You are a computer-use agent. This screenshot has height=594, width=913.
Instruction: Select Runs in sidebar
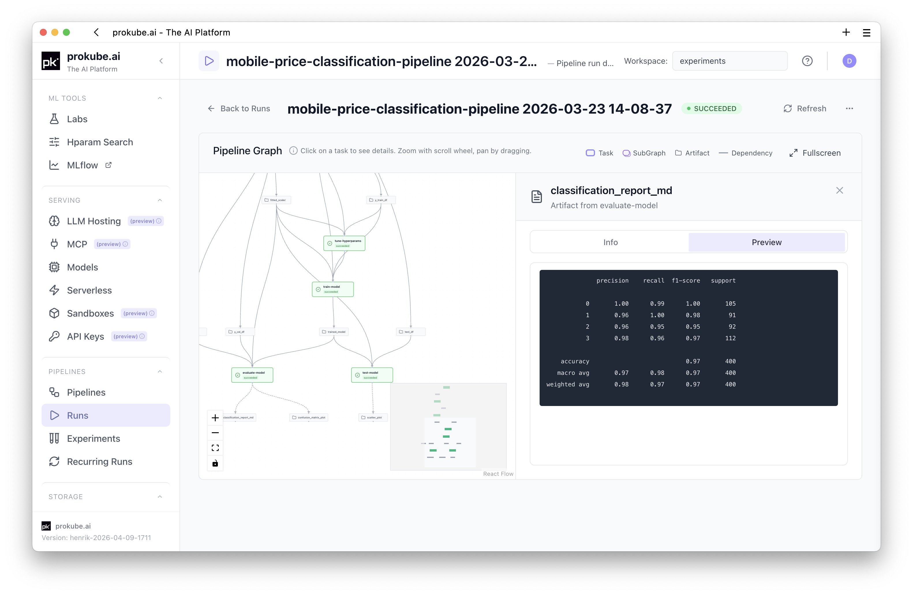pyautogui.click(x=106, y=416)
